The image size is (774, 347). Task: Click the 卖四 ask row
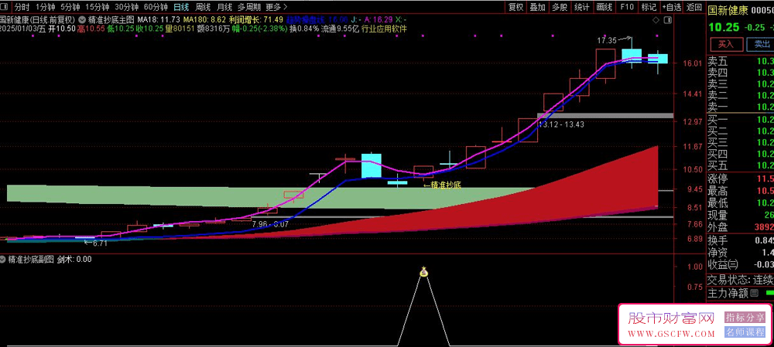pos(741,73)
